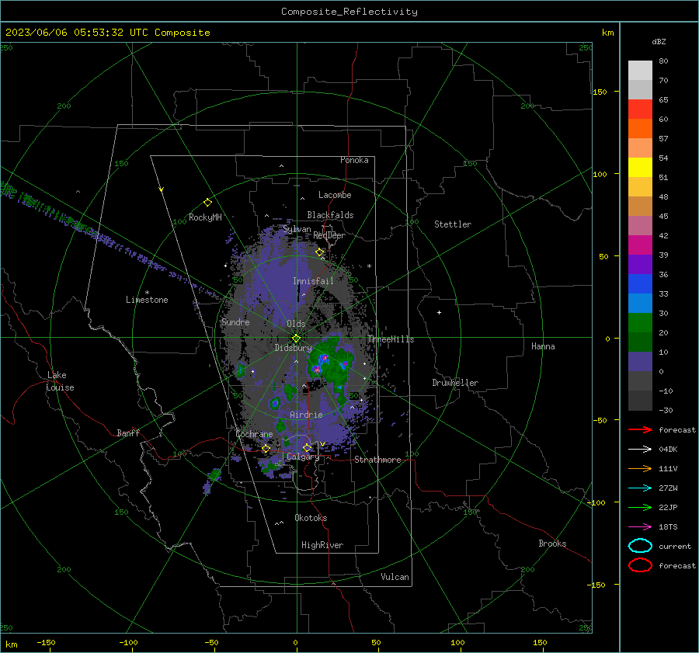Click the Banff label

pos(128,433)
